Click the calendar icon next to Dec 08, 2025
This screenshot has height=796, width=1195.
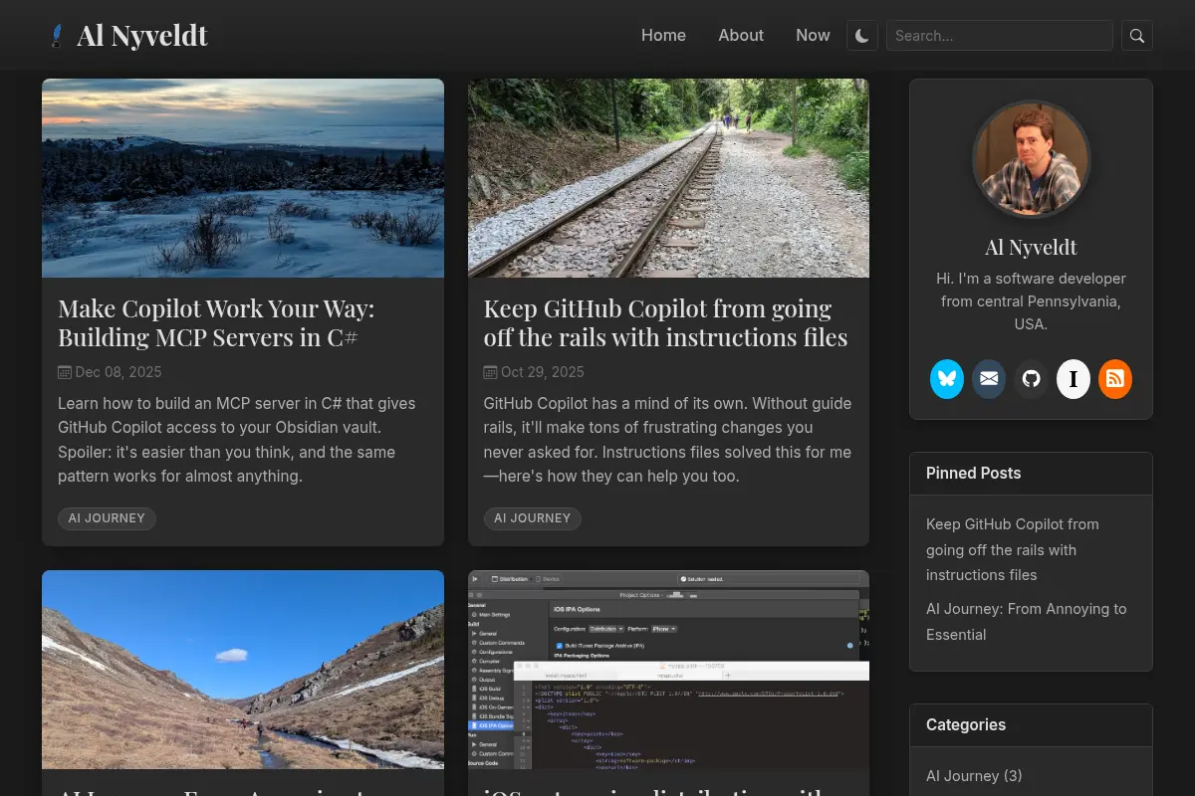(65, 372)
